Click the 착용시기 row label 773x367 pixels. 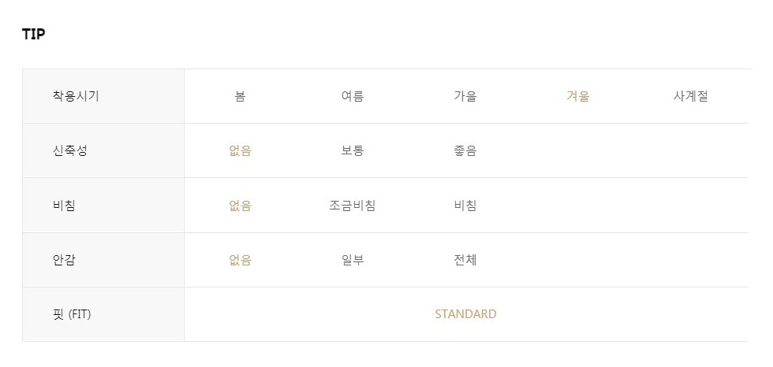[76, 96]
